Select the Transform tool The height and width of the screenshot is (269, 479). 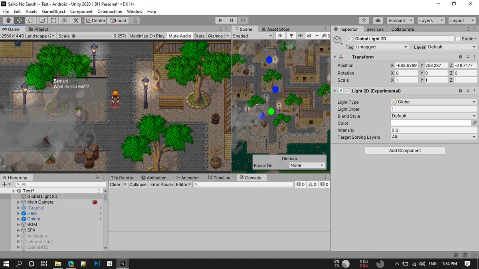pos(64,20)
